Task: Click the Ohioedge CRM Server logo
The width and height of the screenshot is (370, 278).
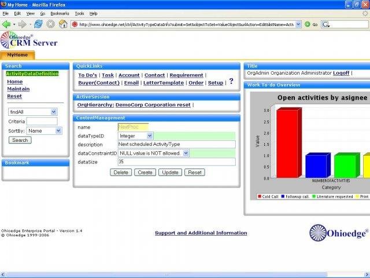Action: click(x=29, y=40)
